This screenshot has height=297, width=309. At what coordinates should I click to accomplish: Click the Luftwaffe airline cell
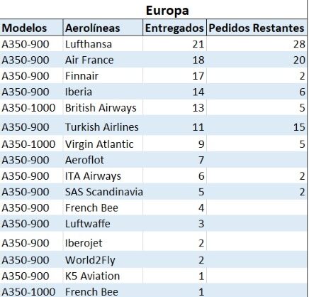point(103,224)
